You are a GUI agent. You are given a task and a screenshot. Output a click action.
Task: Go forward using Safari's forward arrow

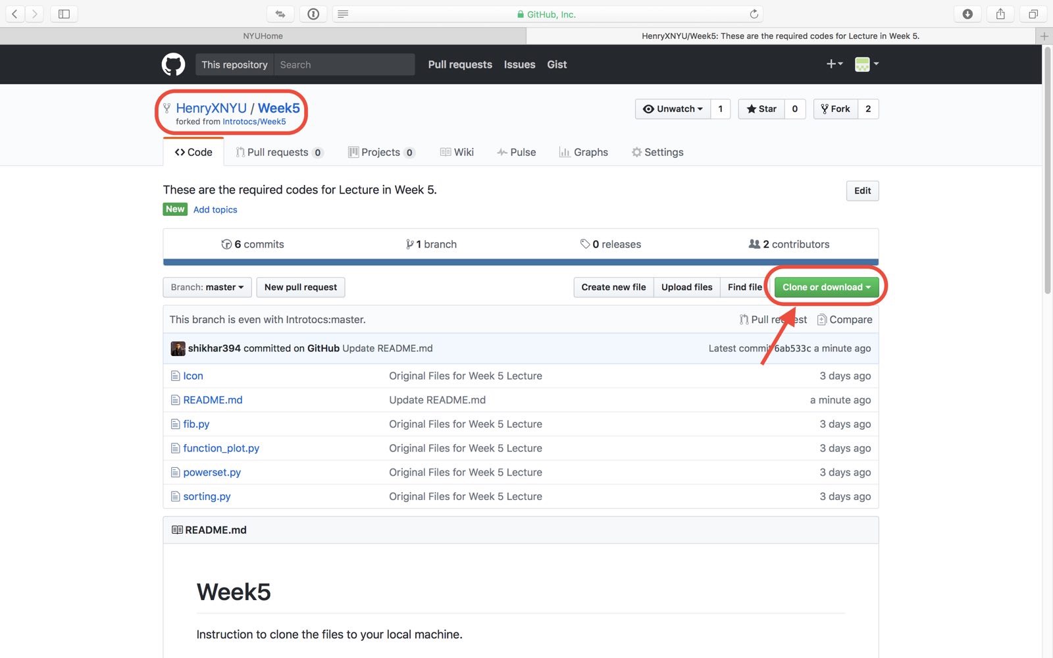point(34,14)
